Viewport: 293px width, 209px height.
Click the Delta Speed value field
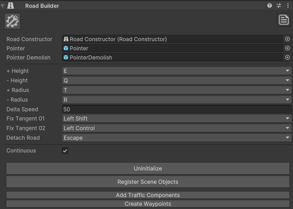pos(177,109)
